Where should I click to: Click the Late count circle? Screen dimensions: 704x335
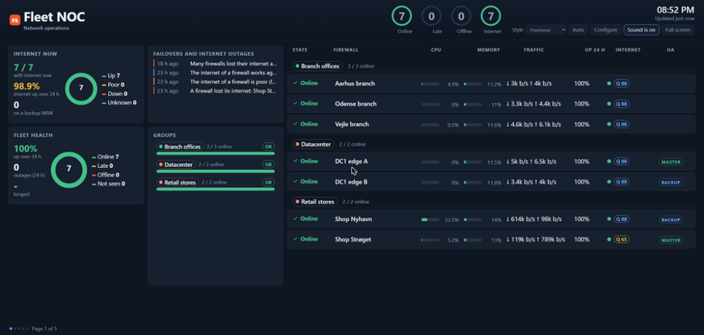click(x=432, y=16)
